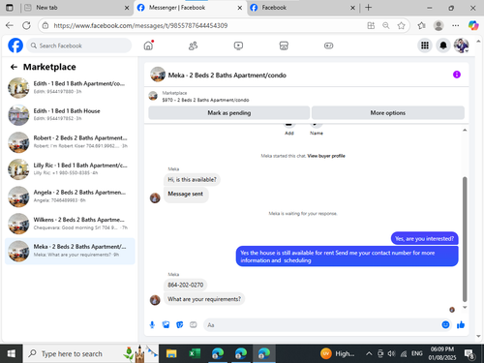Click the $970 listing thumbnail in header

click(153, 96)
